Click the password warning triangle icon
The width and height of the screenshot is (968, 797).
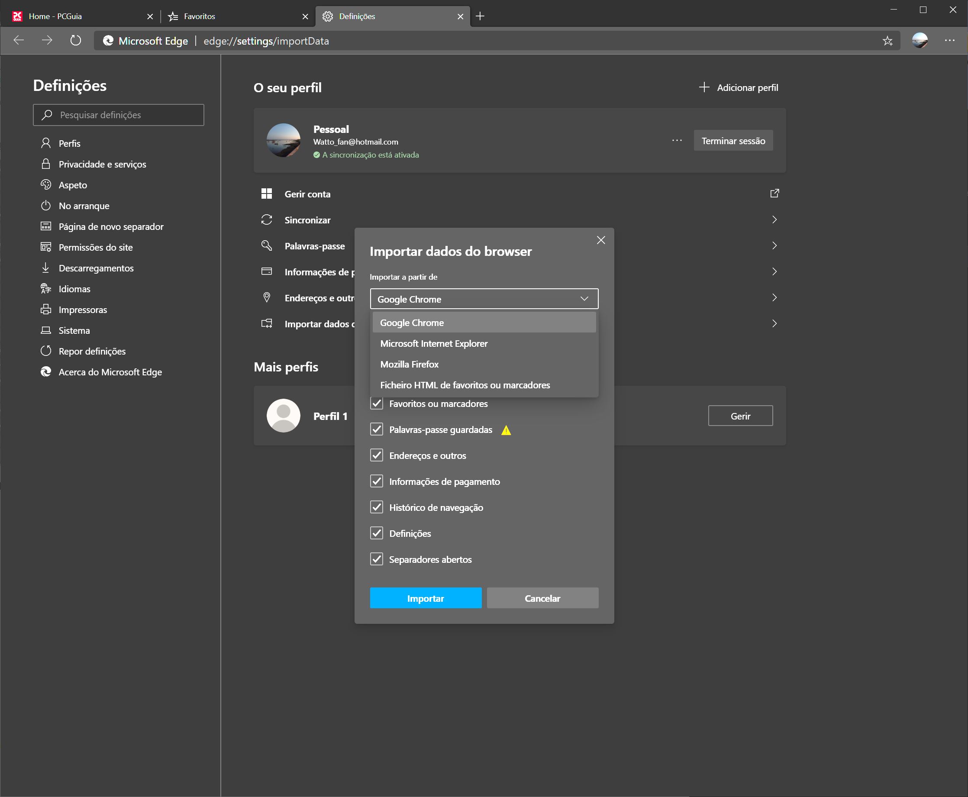(x=506, y=430)
